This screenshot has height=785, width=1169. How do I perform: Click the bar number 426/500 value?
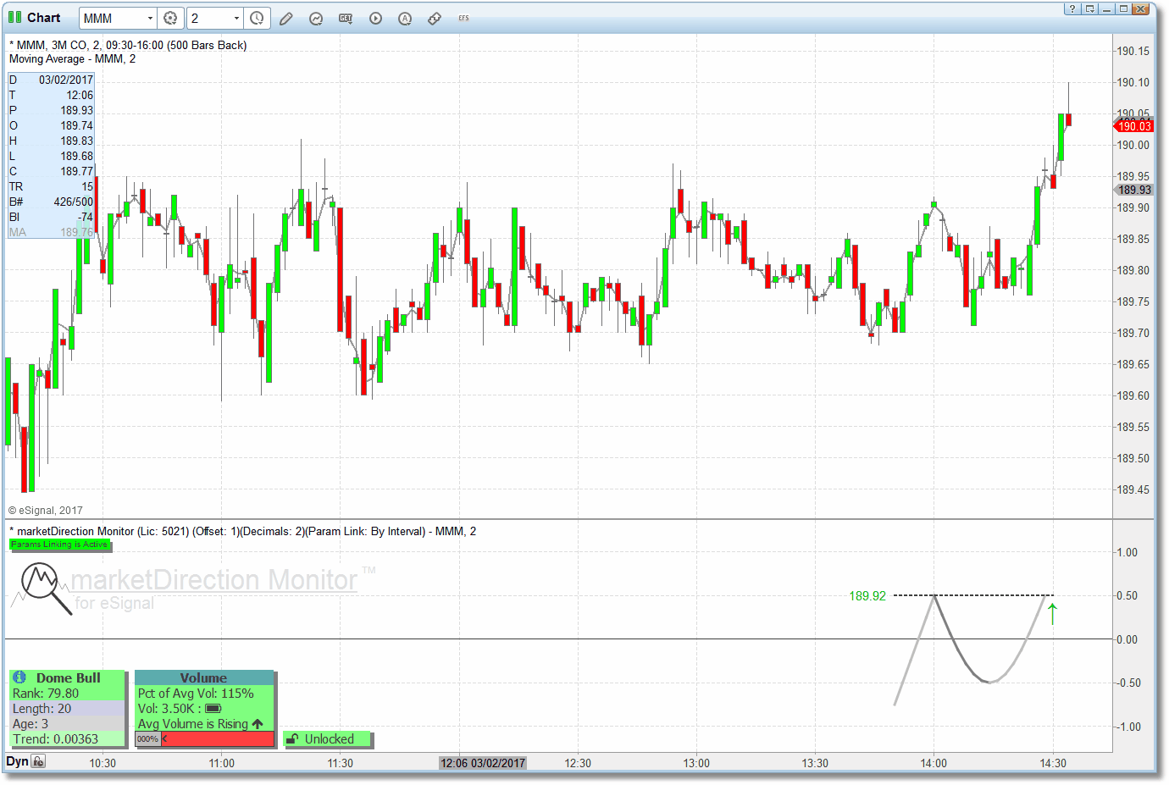[x=74, y=202]
